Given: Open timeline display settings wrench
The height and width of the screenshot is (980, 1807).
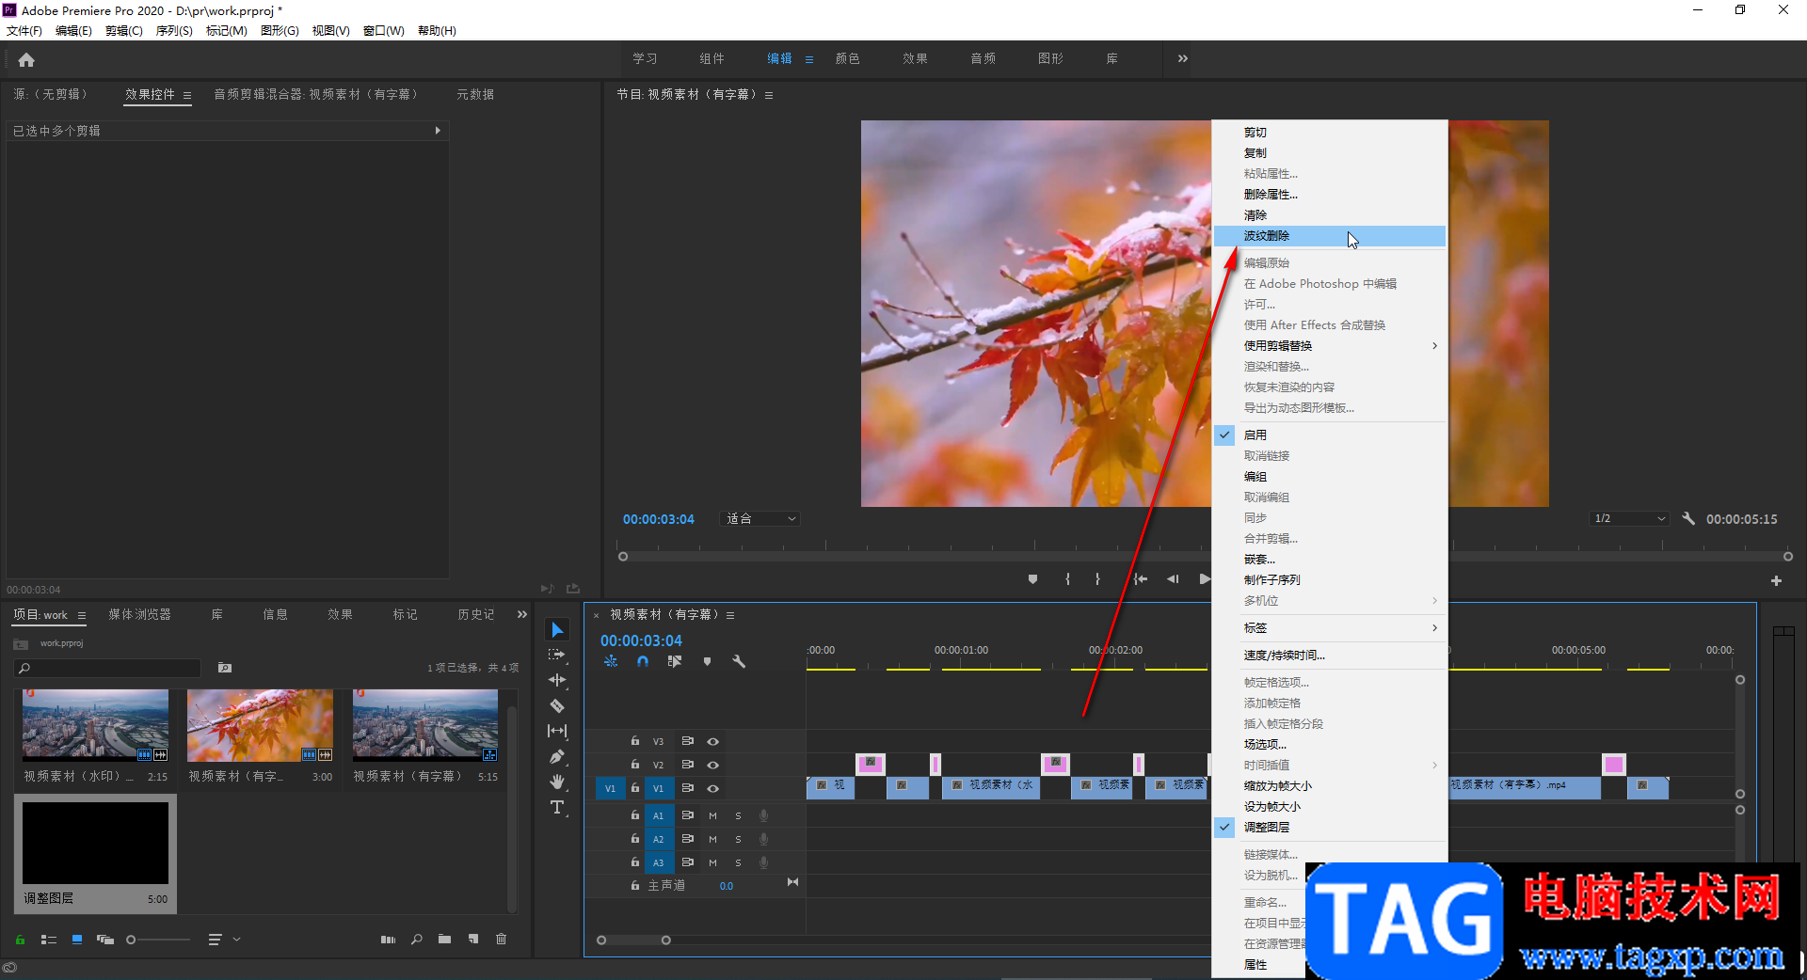Looking at the screenshot, I should tap(739, 661).
